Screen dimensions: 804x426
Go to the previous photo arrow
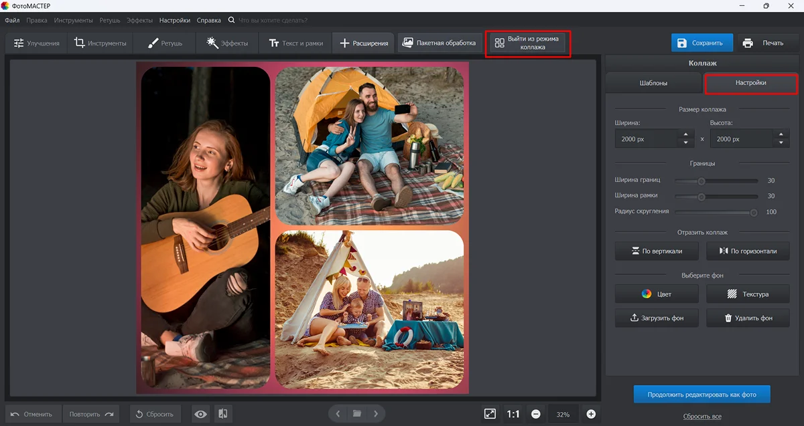point(338,414)
